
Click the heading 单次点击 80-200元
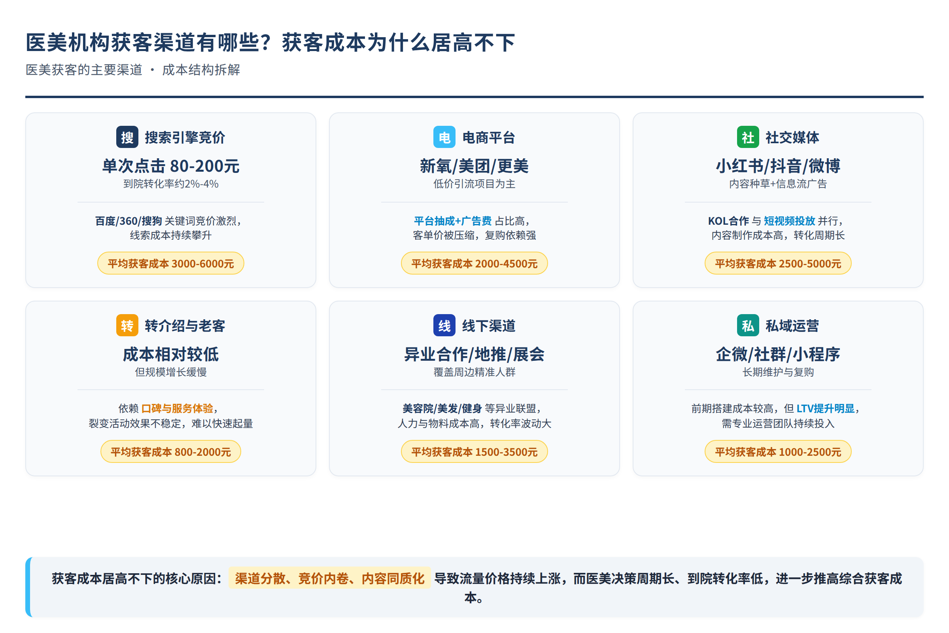[x=171, y=166]
